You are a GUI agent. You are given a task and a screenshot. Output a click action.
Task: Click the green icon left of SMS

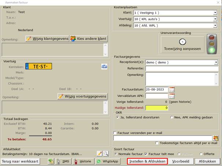(51, 161)
